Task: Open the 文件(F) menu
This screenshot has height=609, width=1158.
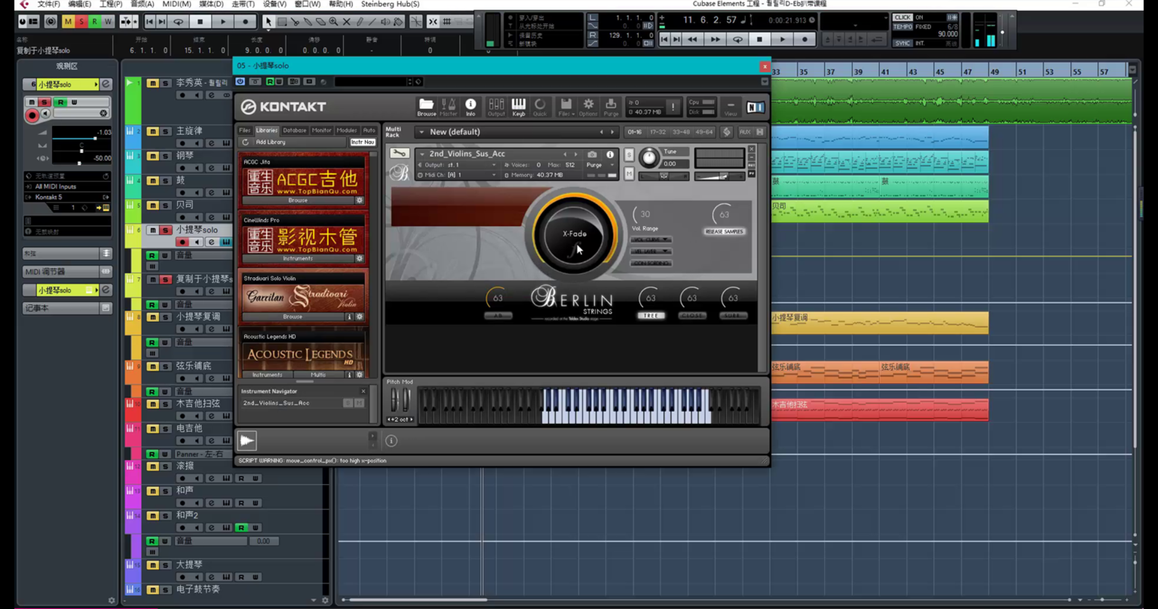Action: (x=49, y=4)
